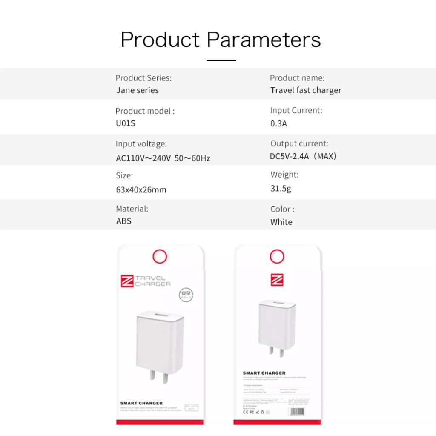Click the U01S product model value
The width and height of the screenshot is (436, 436).
[126, 124]
